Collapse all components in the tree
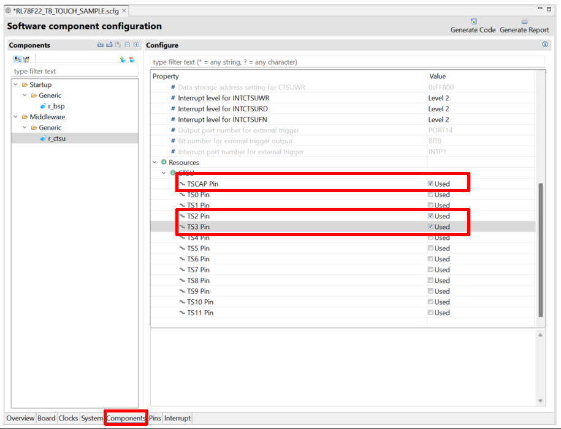 tap(127, 45)
